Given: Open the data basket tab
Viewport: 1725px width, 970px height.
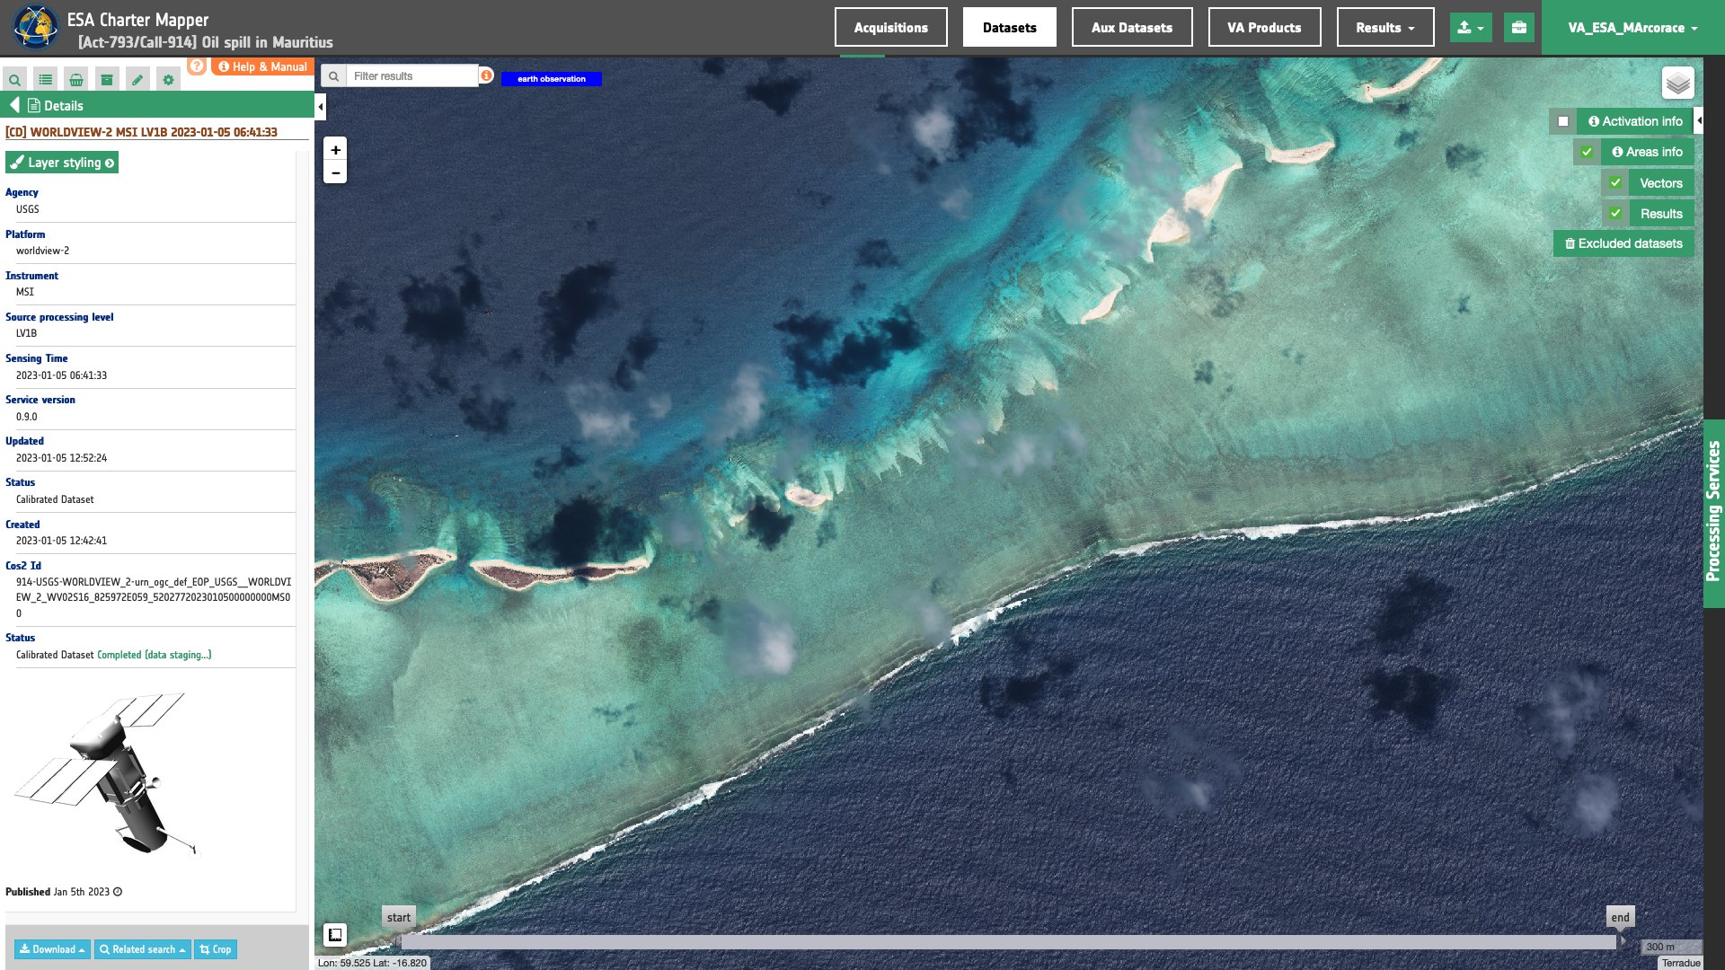Looking at the screenshot, I should [x=76, y=80].
